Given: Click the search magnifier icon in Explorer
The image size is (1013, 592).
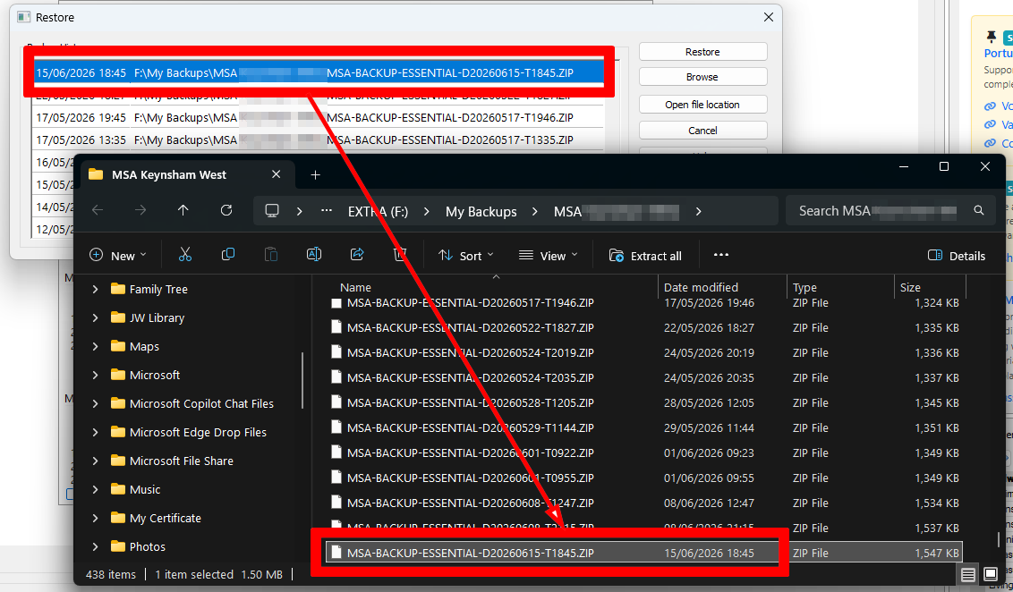Looking at the screenshot, I should 979,210.
